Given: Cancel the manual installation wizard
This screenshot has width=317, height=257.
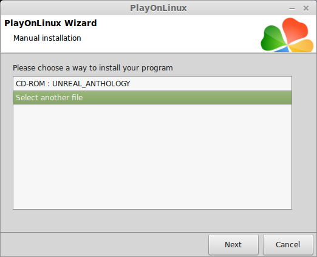Looking at the screenshot, I should 288,244.
